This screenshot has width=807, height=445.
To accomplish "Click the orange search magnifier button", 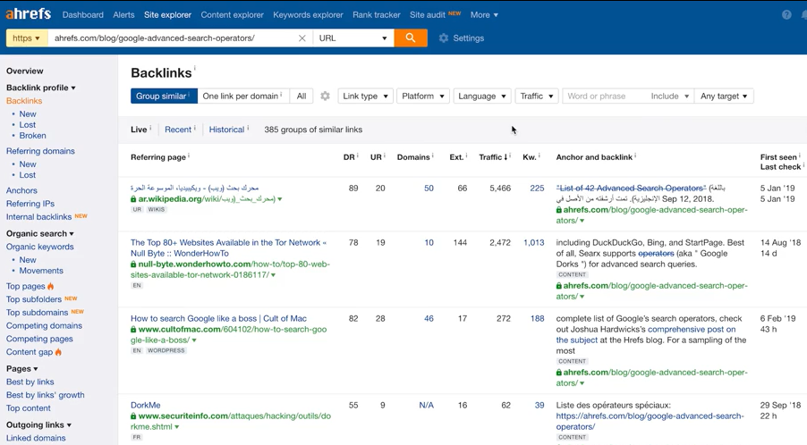I will point(410,38).
